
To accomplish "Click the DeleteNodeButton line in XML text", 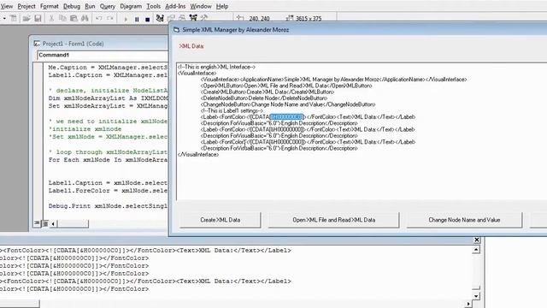I will pyautogui.click(x=264, y=98).
